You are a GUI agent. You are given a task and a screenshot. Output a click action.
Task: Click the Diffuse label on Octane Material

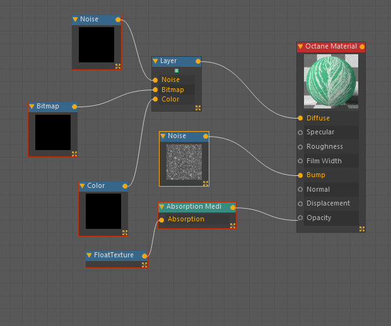coord(318,118)
